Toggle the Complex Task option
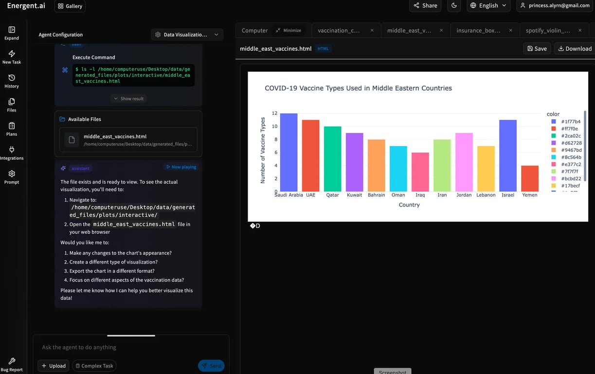 click(x=94, y=366)
